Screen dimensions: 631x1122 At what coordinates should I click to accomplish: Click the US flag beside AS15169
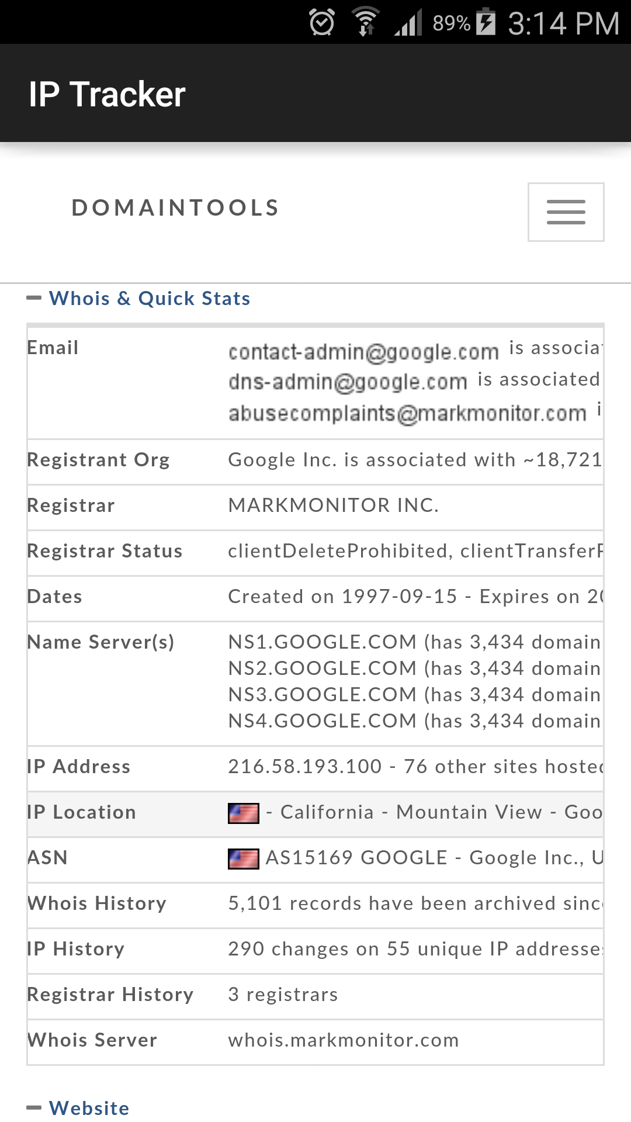243,858
